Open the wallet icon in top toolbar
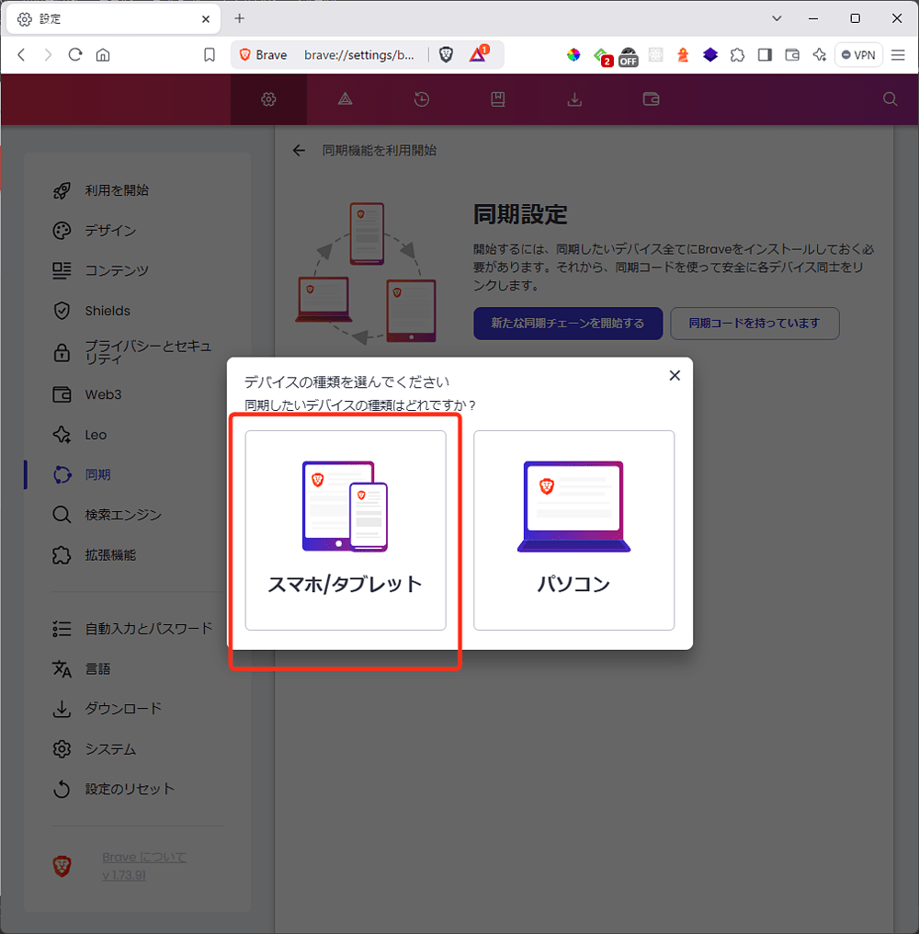The height and width of the screenshot is (934, 919). pos(651,99)
